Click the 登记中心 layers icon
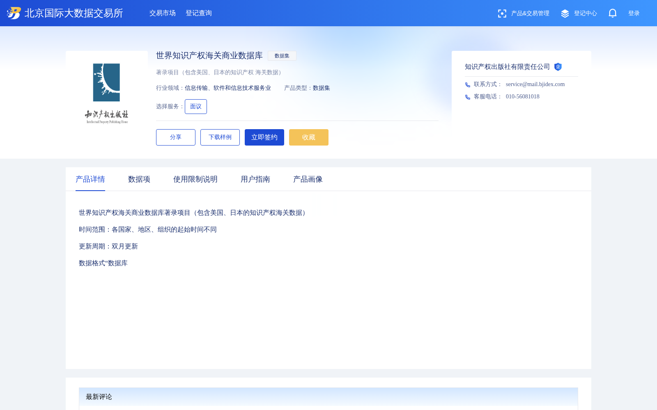Image resolution: width=657 pixels, height=410 pixels. coord(565,14)
